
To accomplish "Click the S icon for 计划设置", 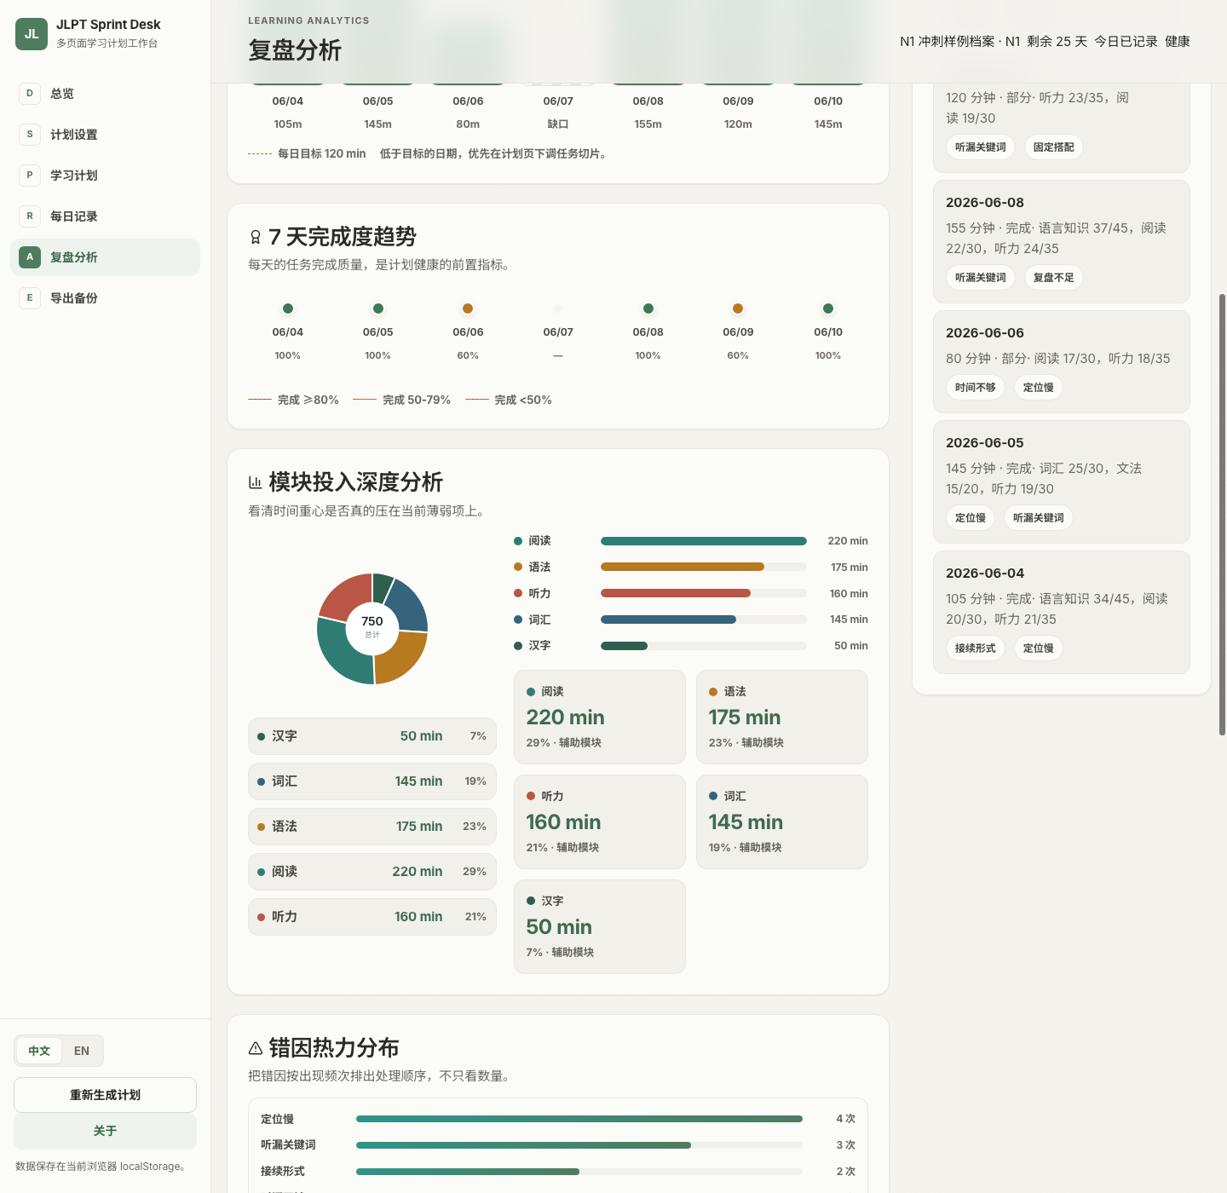I will [30, 135].
